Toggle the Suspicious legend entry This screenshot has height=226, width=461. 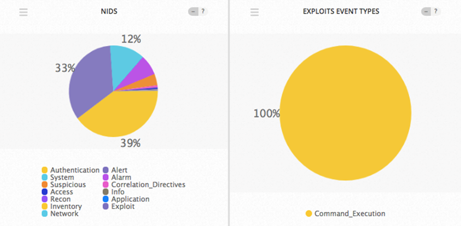64,184
